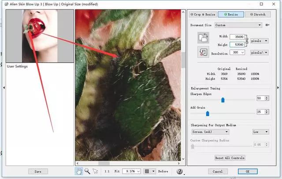Collapse the left panel arrow

tap(4, 88)
